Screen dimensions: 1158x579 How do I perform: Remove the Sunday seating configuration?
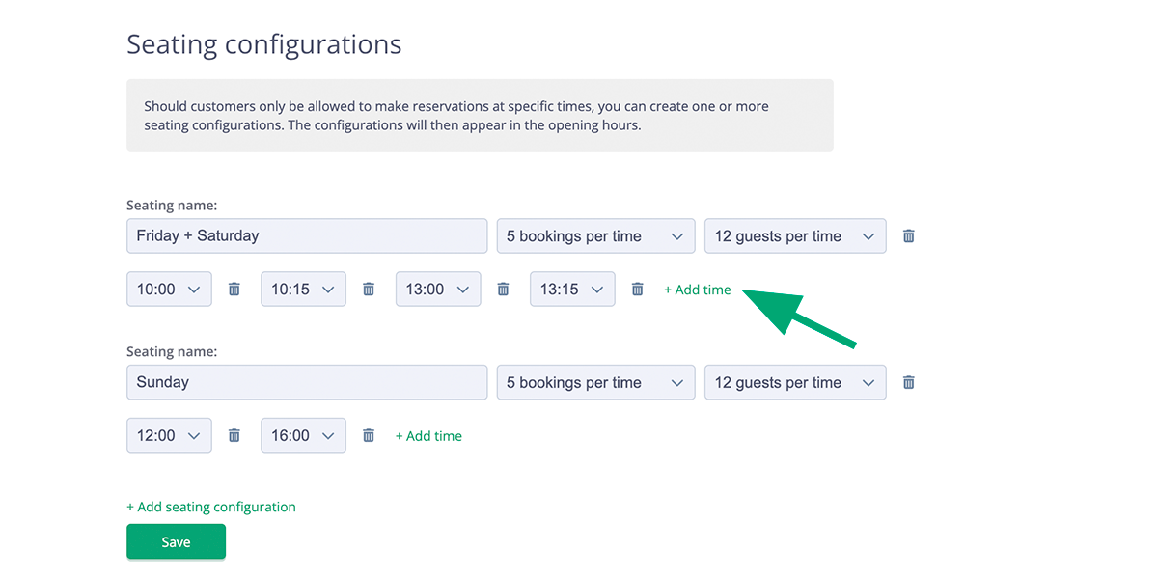pos(908,382)
